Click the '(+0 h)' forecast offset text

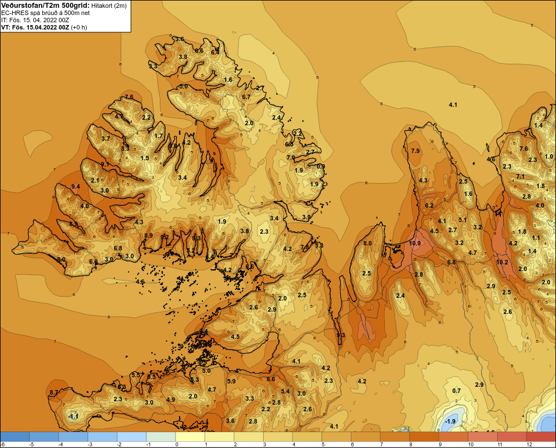pos(79,27)
